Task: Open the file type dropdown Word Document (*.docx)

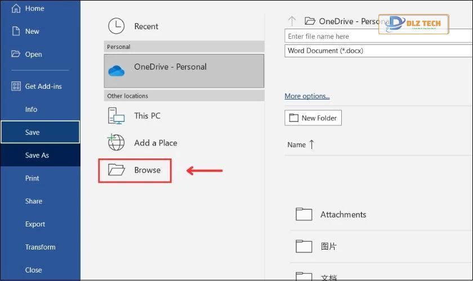Action: (378, 51)
